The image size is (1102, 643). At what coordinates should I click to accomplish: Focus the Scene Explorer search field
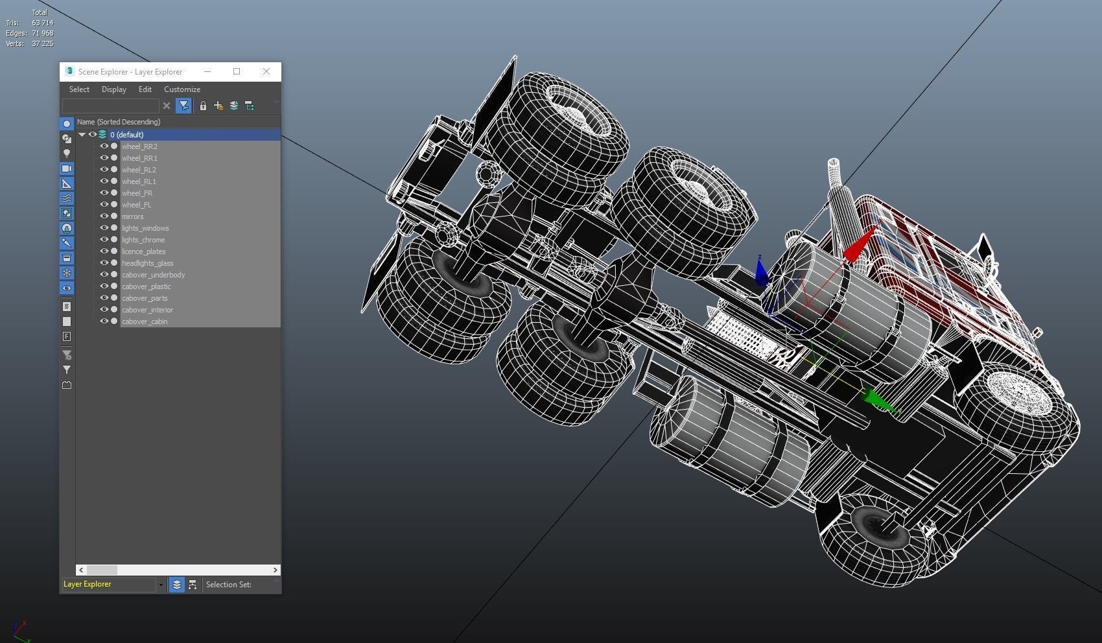(110, 106)
